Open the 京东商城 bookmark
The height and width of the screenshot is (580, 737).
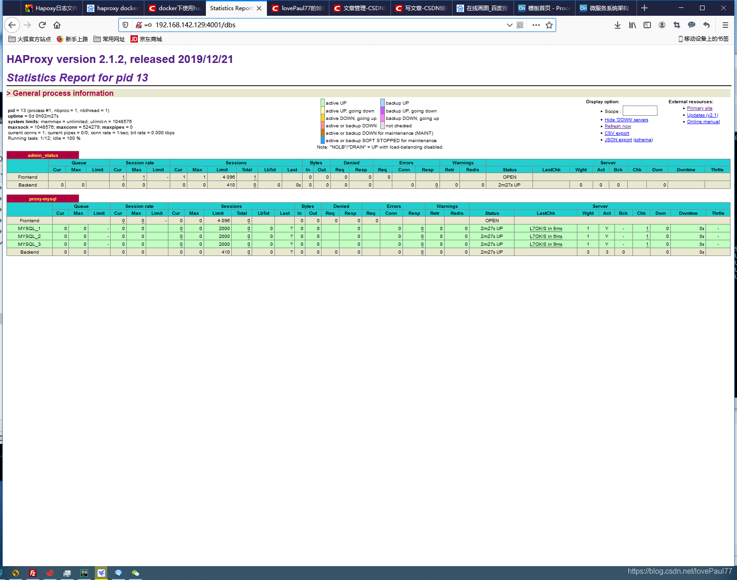[x=146, y=39]
